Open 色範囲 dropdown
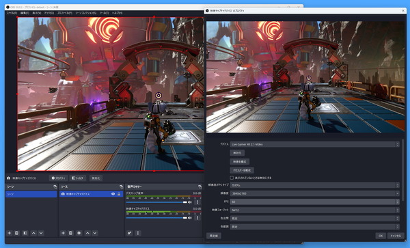This screenshot has height=248, width=410. point(314,227)
